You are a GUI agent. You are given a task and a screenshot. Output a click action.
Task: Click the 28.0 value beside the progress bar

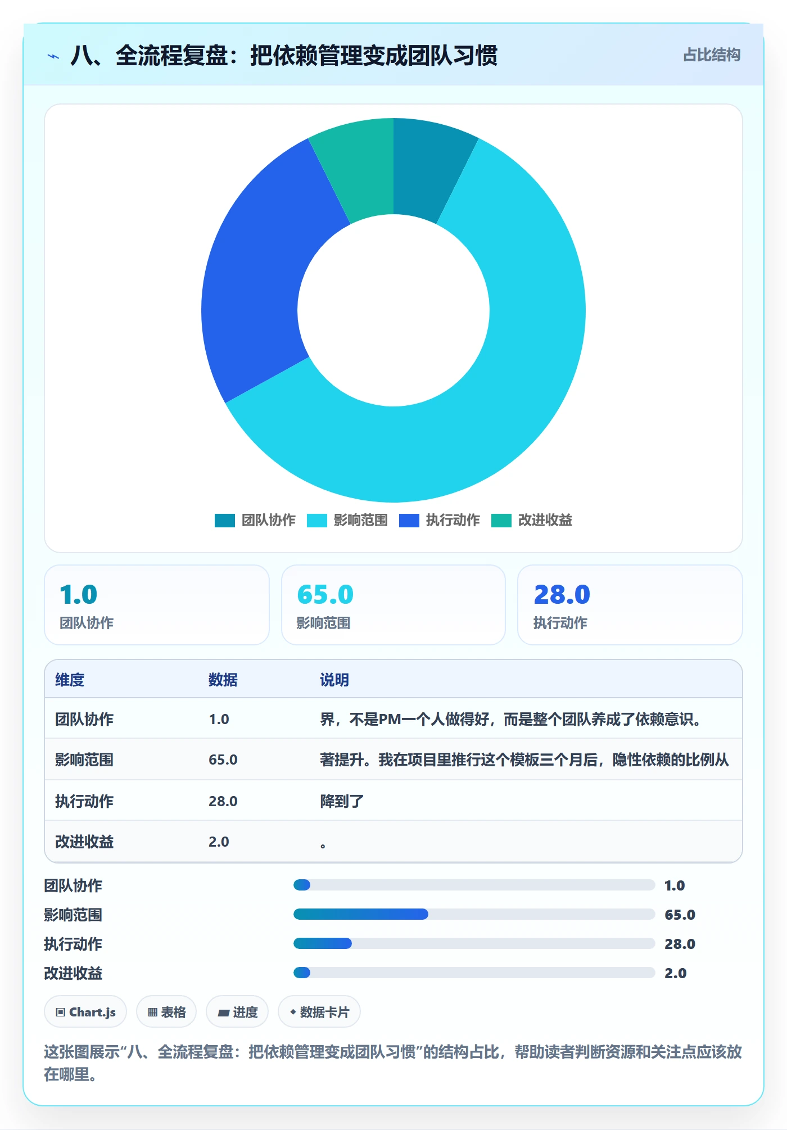tap(680, 944)
